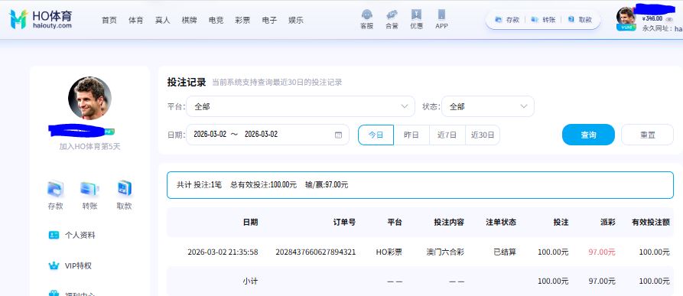Click the 重置 reset button
683x296 pixels.
648,135
